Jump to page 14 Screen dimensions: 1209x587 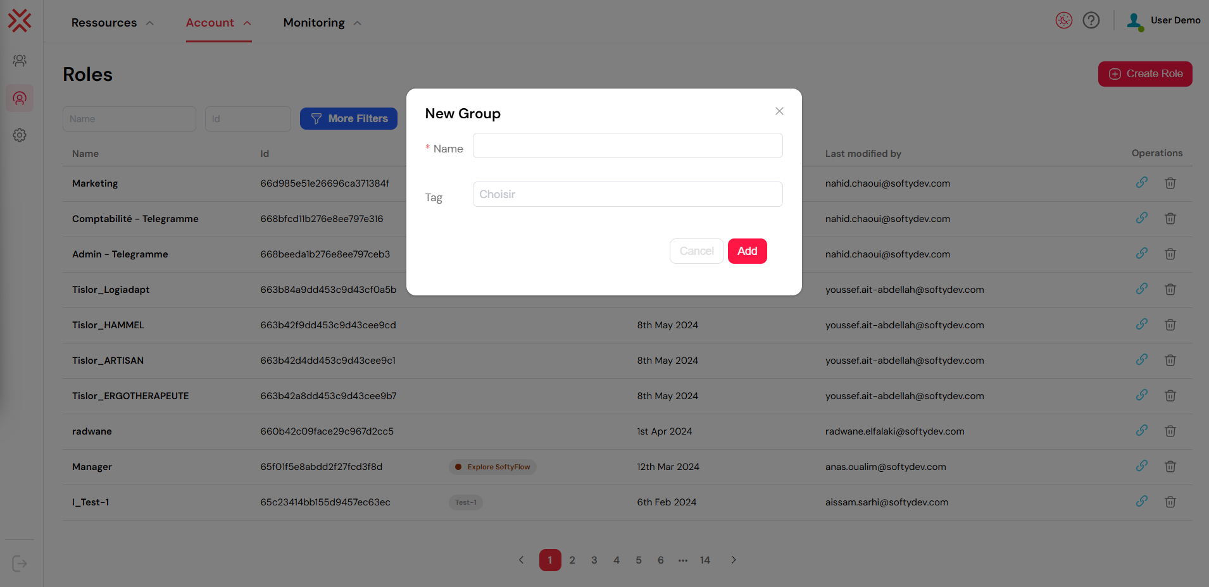tap(705, 560)
